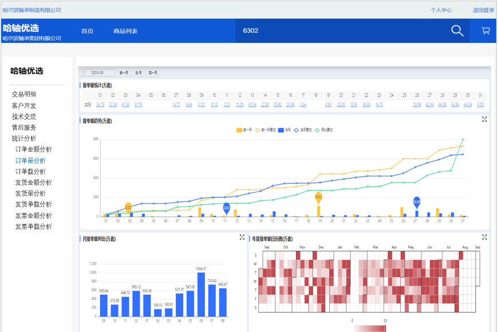
Task: Click the day 15 value 55.80 link
Action: pyautogui.click(x=278, y=105)
